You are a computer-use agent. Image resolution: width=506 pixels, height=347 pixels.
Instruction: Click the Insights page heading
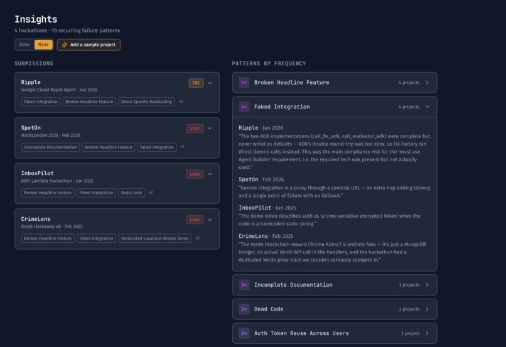point(36,19)
